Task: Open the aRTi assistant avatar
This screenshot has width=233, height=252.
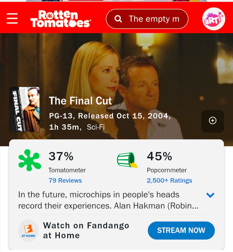Action: point(214,19)
